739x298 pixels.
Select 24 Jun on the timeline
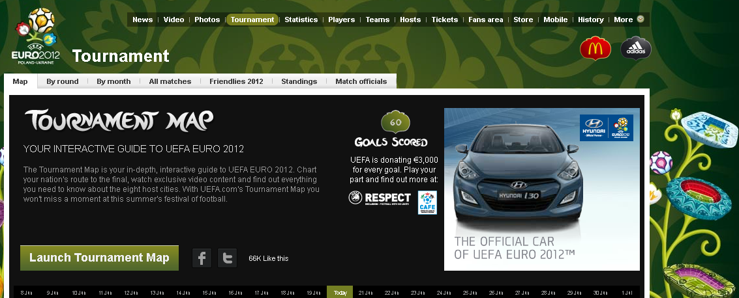pos(444,293)
